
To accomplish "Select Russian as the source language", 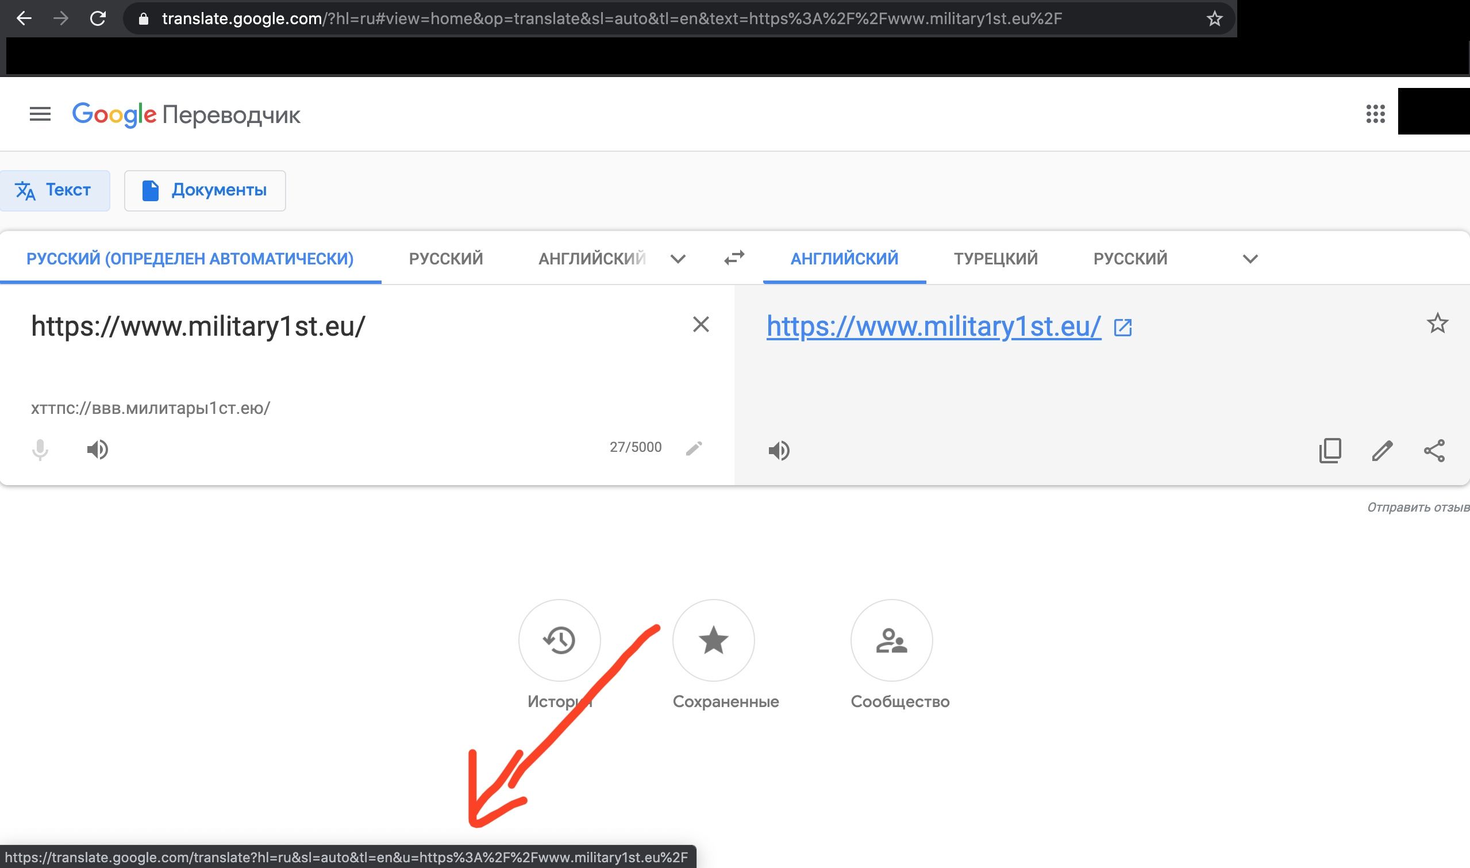I will pos(445,259).
